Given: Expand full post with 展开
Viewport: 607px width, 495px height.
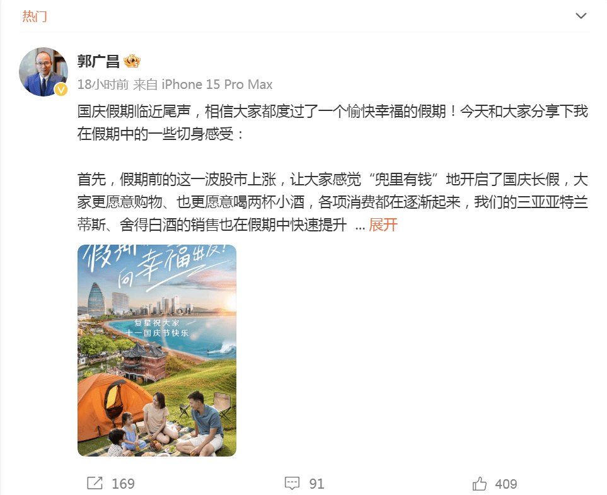Looking at the screenshot, I should 383,224.
